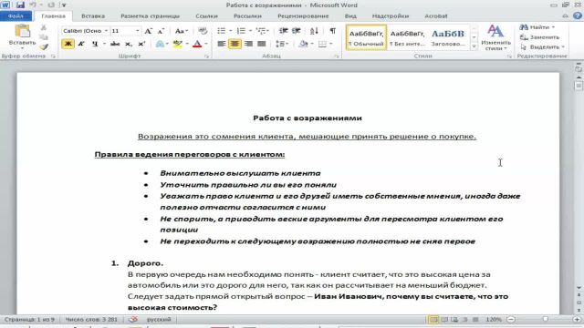584x328 pixels.
Task: Open the Calibri font name dropdown
Action: coord(106,31)
